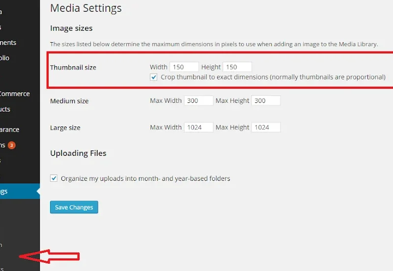Image resolution: width=393 pixels, height=271 pixels.
Task: Open the Comments sidebar menu
Action: tap(9, 43)
